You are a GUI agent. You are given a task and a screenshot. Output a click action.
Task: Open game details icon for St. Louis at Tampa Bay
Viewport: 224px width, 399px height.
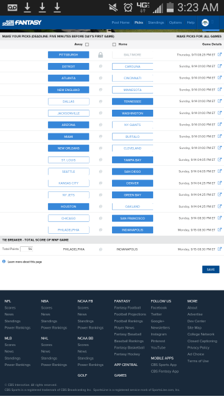coord(220,160)
